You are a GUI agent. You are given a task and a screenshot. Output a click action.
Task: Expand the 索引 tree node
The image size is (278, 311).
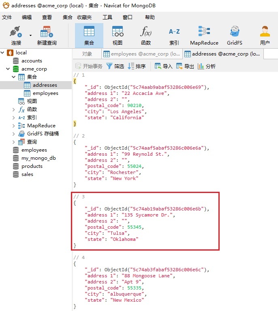(13, 118)
